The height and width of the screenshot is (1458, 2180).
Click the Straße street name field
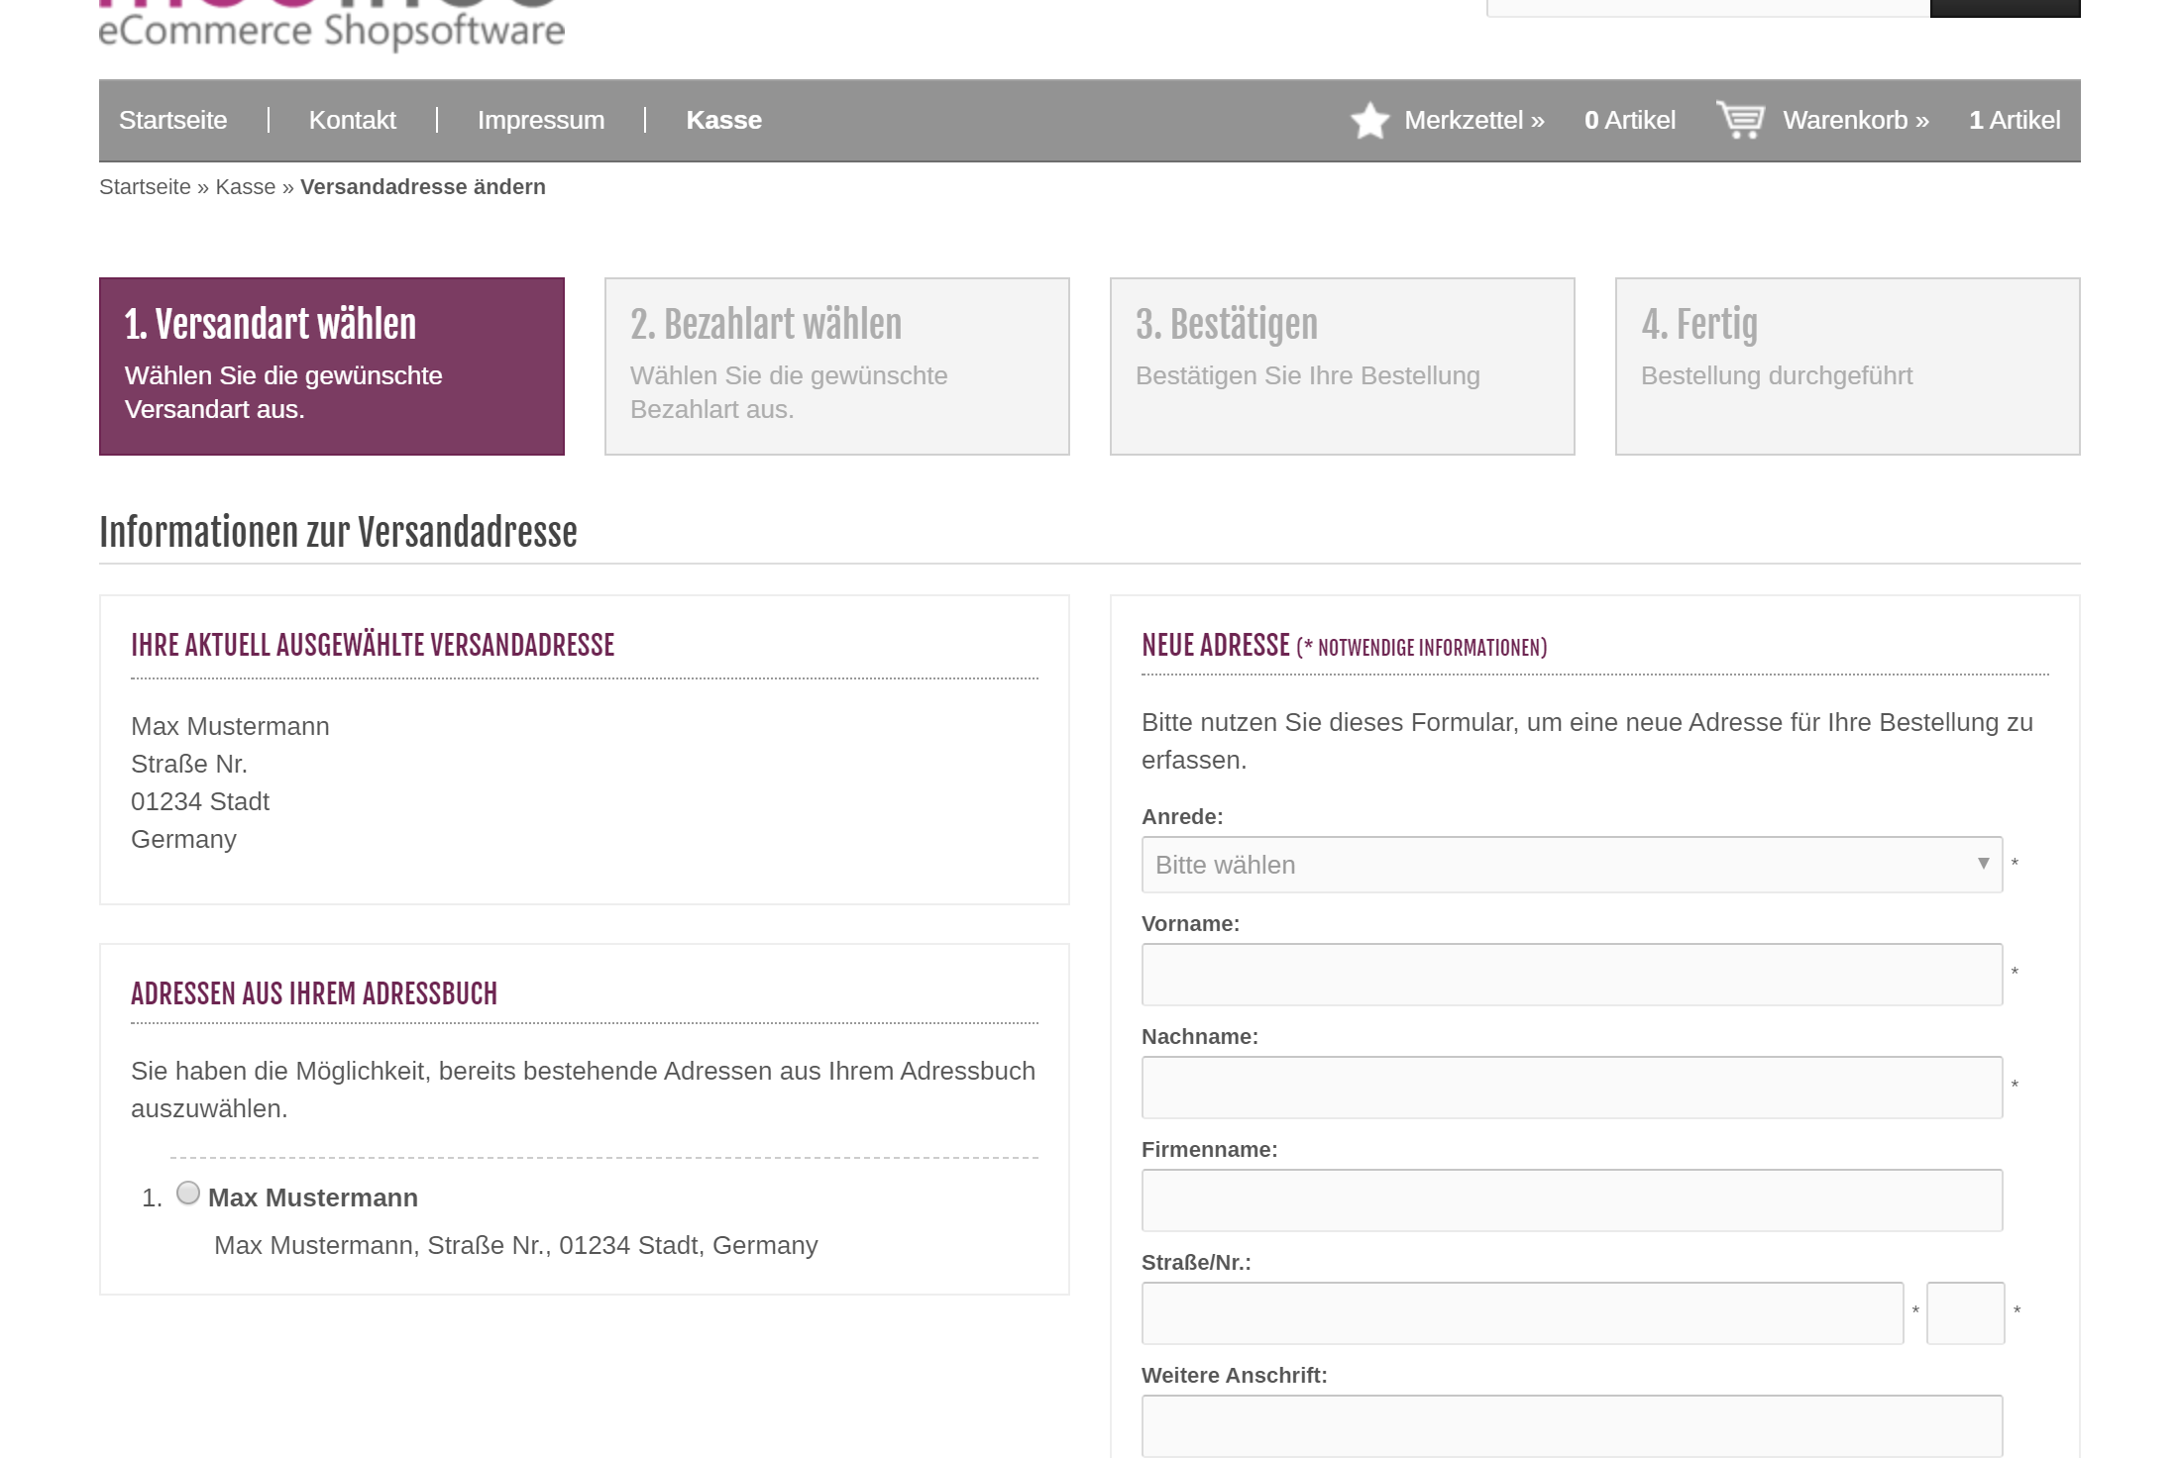coord(1522,1313)
